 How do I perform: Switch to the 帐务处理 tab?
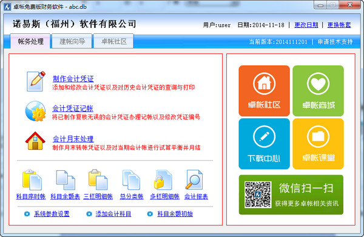coord(30,41)
